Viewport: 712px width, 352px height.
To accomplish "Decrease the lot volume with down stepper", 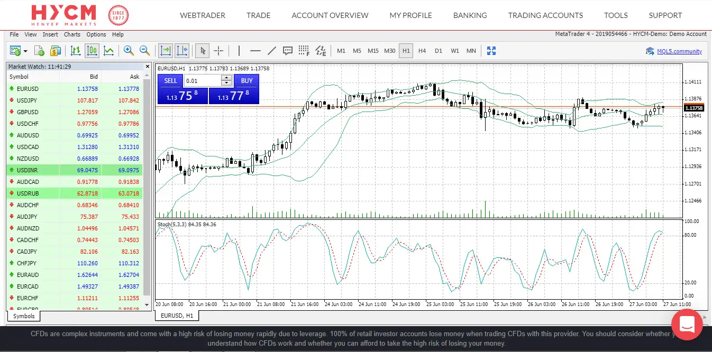I will point(226,84).
